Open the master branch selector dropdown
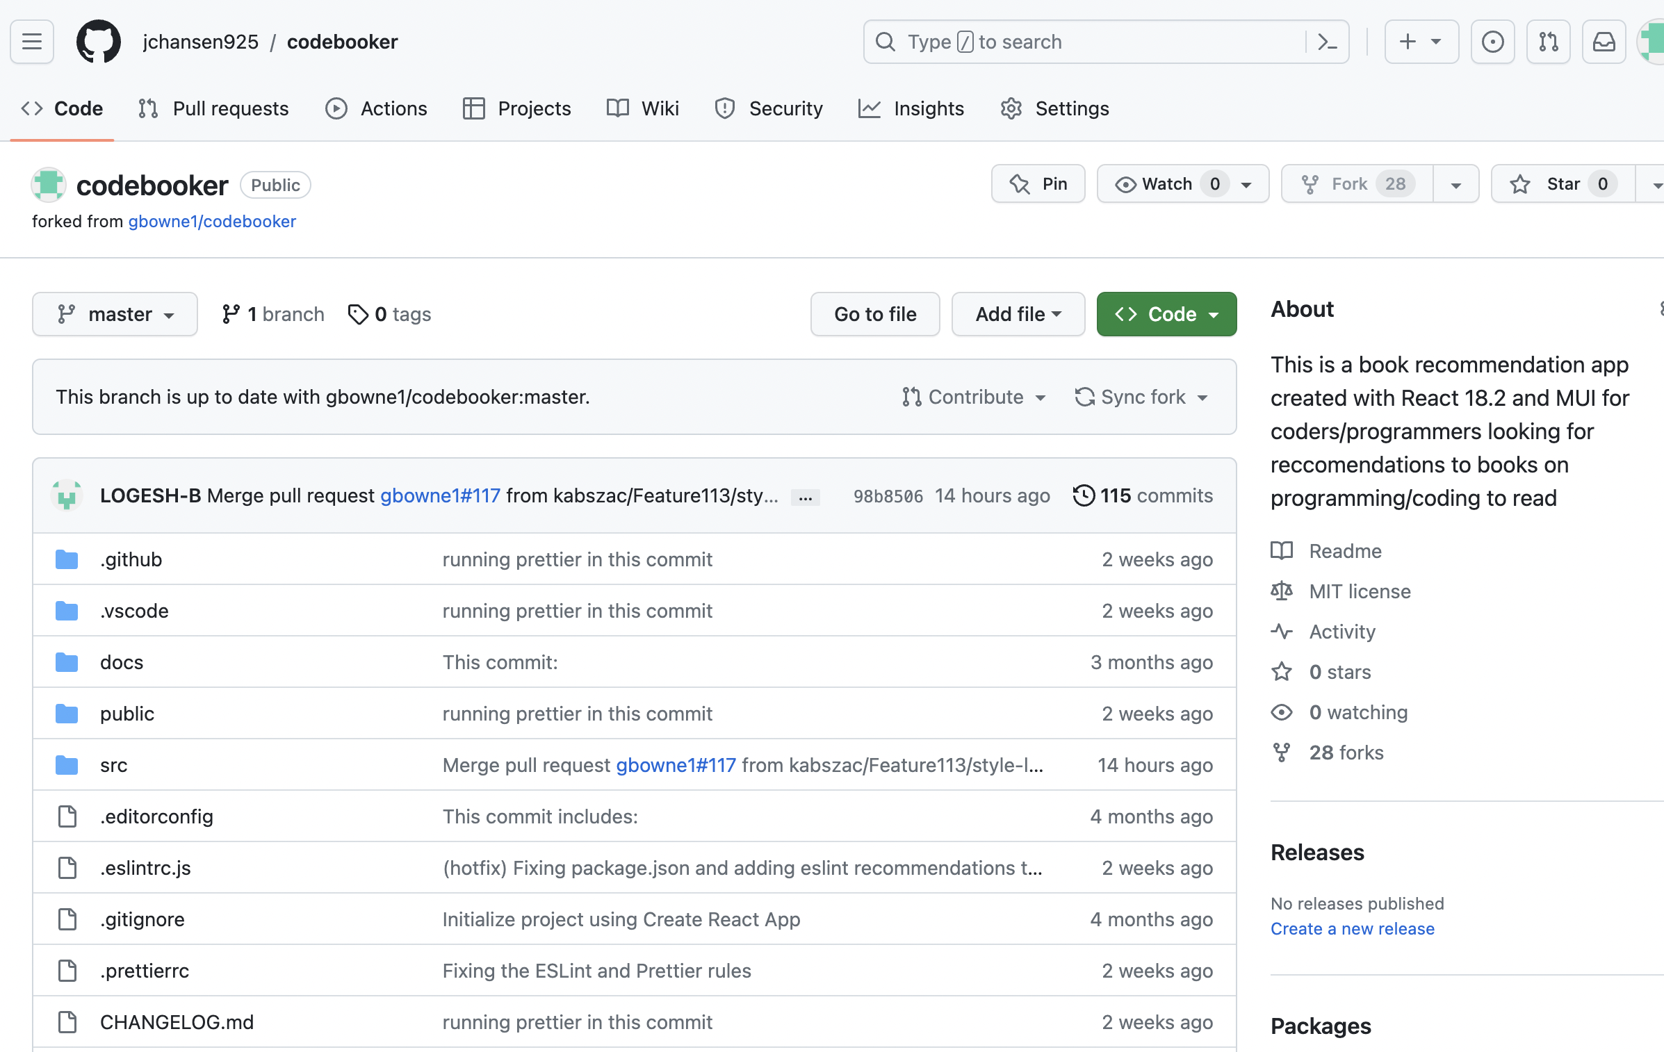This screenshot has height=1052, width=1664. coord(115,314)
